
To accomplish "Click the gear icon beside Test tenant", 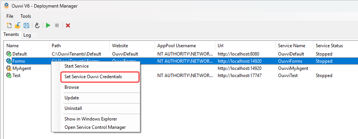I will (x=9, y=75).
